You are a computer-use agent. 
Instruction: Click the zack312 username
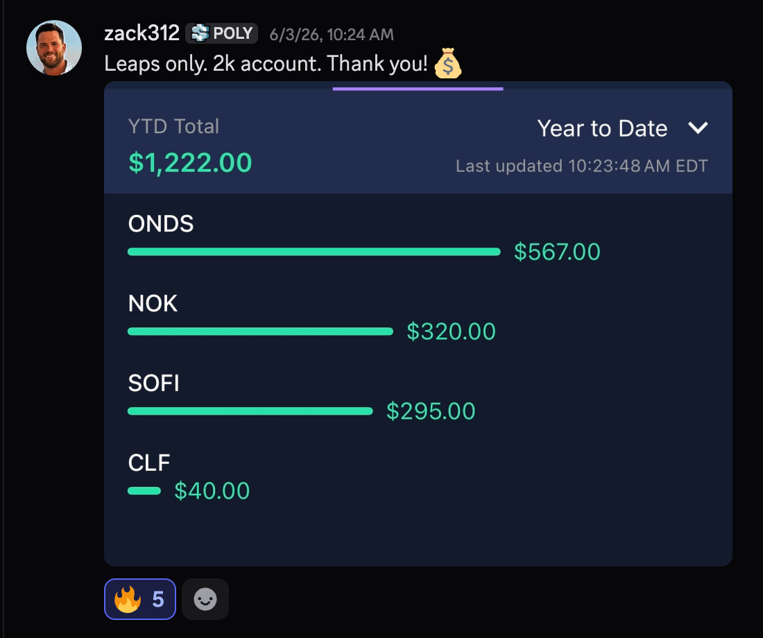click(142, 33)
